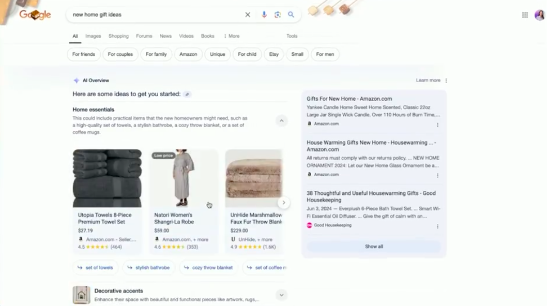Filter by For child chip

247,54
